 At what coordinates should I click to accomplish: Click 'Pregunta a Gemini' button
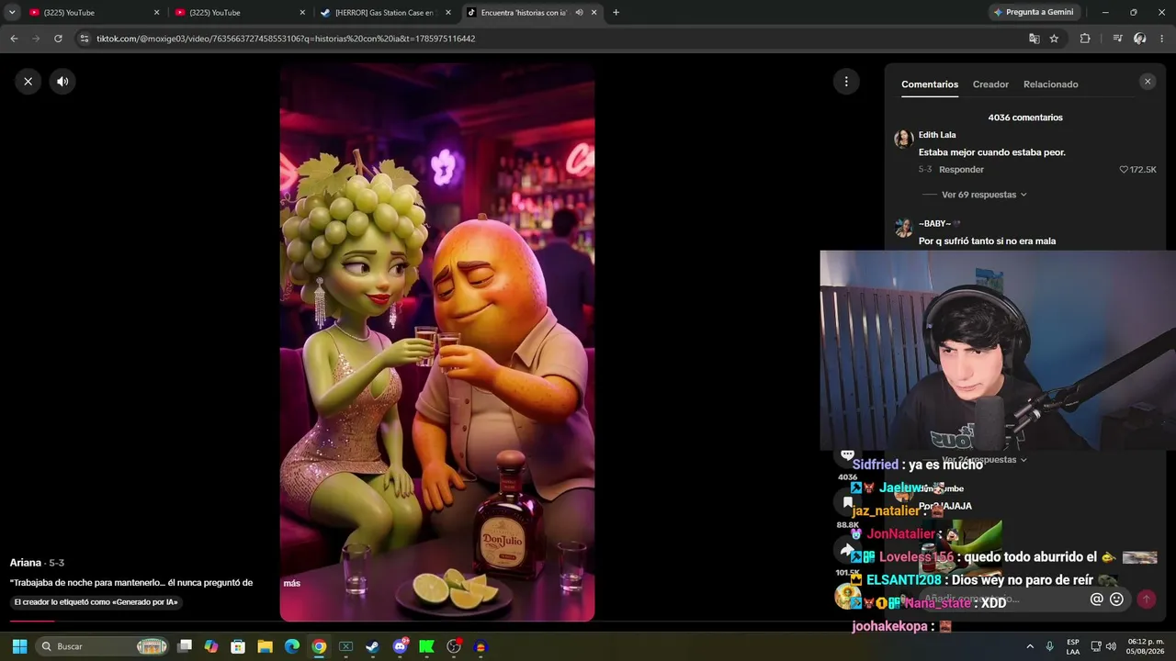1034,13
